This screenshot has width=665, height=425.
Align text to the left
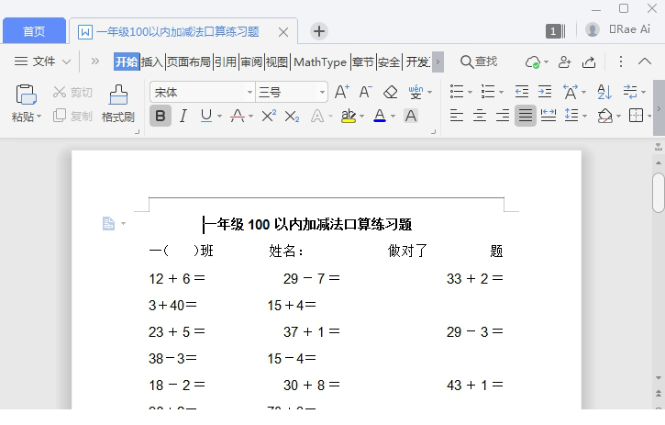pos(457,116)
